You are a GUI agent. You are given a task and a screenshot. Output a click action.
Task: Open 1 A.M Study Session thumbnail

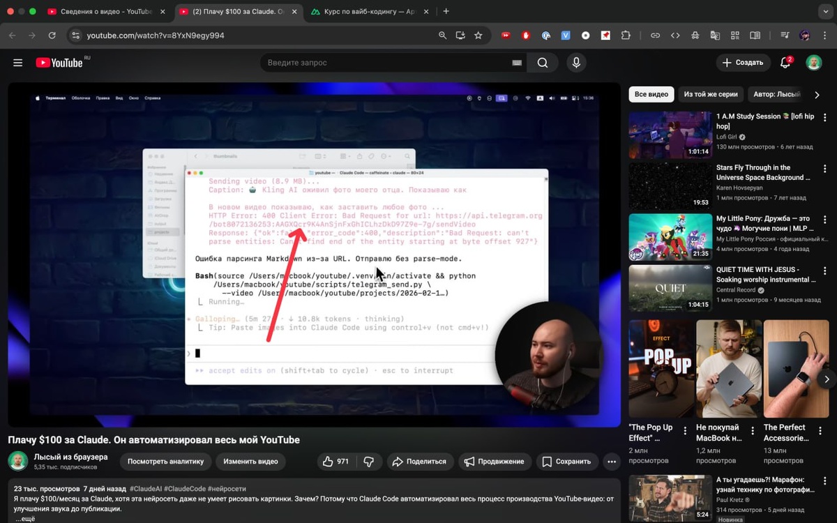(x=670, y=135)
